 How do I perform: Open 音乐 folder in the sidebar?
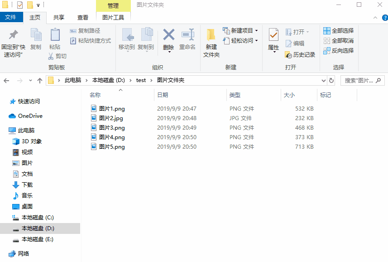(23, 196)
